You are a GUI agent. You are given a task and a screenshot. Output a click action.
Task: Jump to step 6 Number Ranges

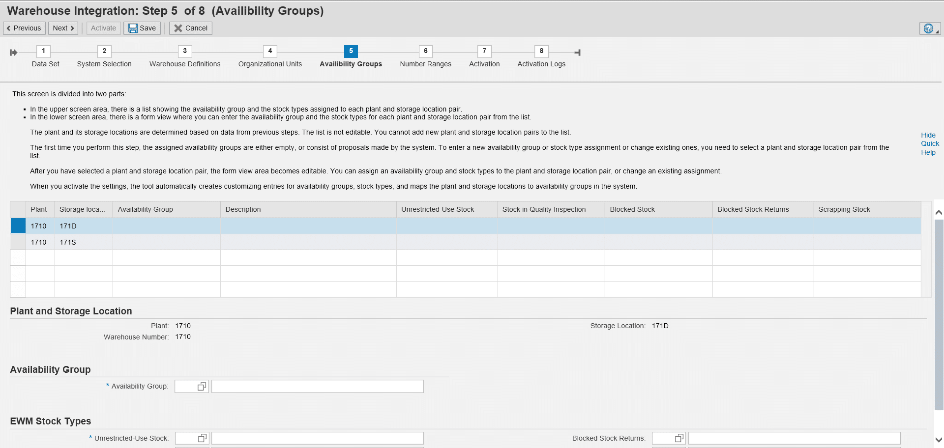pos(425,51)
